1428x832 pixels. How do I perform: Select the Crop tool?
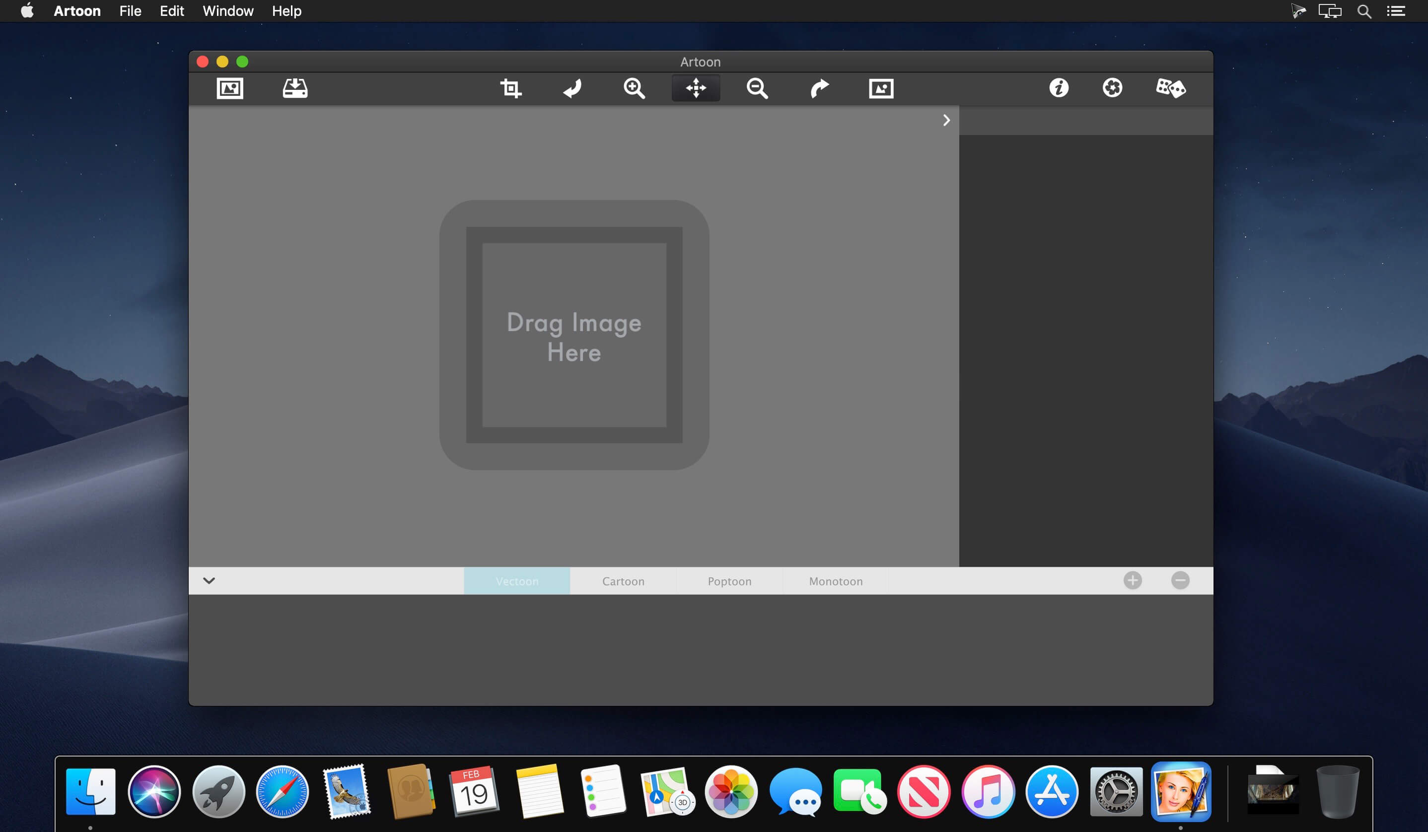pyautogui.click(x=510, y=88)
